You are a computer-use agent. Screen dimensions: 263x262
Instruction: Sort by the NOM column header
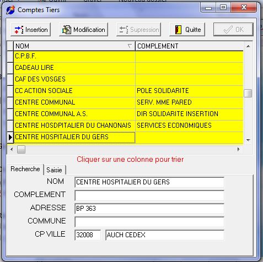tap(74, 46)
